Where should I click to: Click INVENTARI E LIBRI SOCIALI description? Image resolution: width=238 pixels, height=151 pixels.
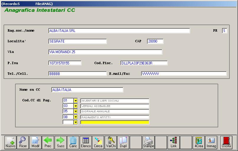[115, 101]
